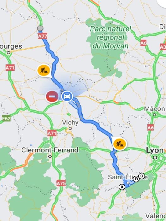Select the Vichy city label
The height and width of the screenshot is (221, 166).
click(x=70, y=122)
